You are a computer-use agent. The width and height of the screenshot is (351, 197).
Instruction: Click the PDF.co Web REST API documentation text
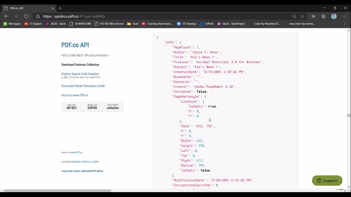tap(85, 55)
